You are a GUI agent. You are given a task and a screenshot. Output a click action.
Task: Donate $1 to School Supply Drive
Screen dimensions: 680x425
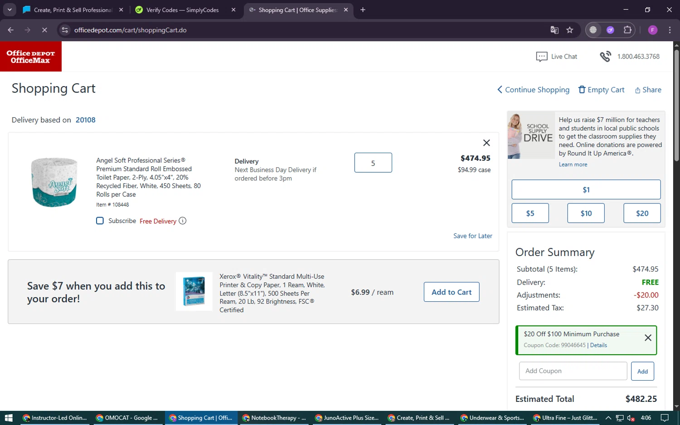(x=586, y=189)
